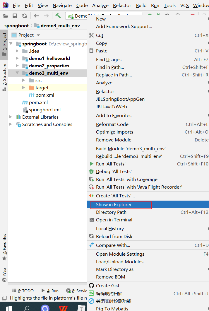This screenshot has width=209, height=311.
Task: Expand the src folder in project tree
Action: [x=24, y=80]
